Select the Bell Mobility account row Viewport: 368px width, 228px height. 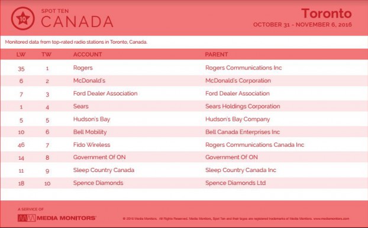184,132
